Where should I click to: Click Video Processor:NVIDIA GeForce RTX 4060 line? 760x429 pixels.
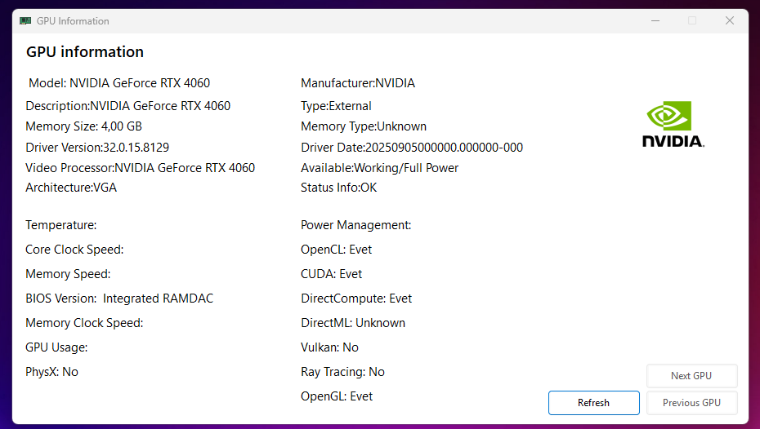pos(140,168)
